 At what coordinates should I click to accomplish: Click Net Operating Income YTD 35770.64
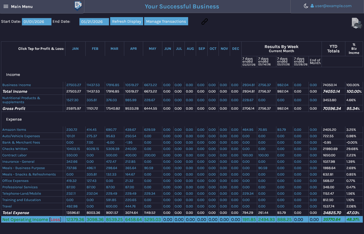coord(332,219)
